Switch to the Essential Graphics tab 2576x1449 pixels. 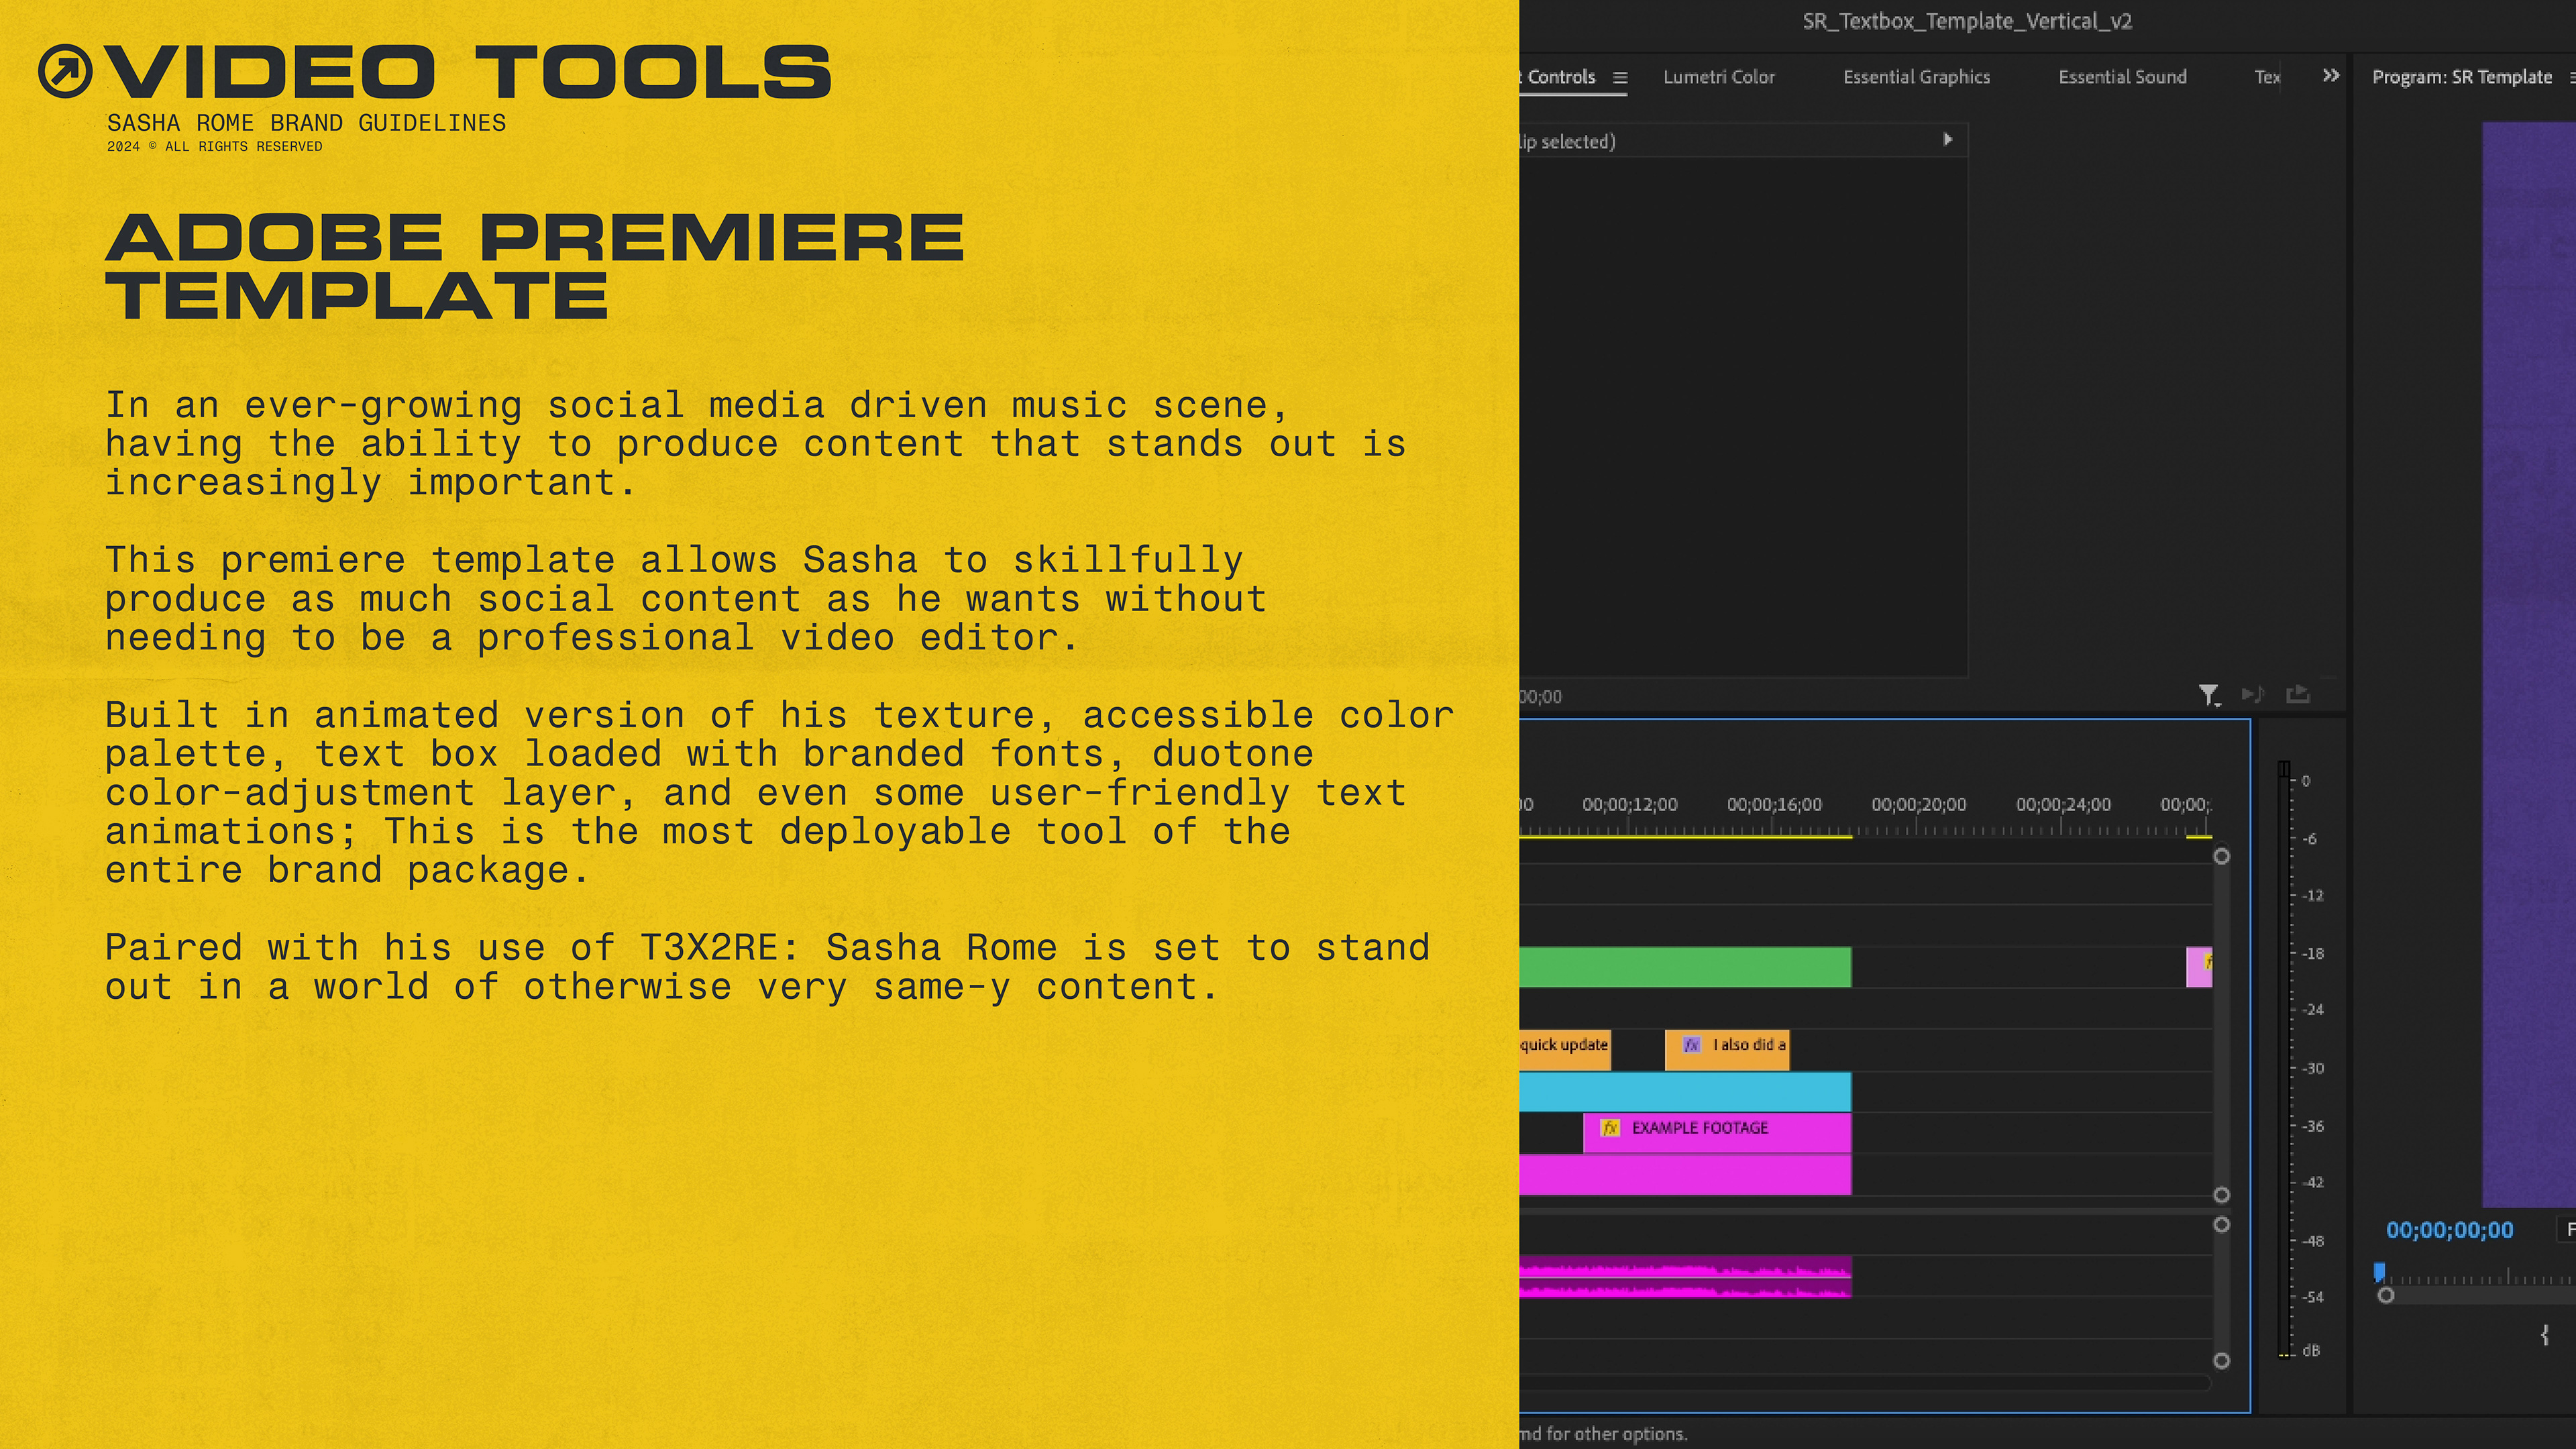[1916, 77]
